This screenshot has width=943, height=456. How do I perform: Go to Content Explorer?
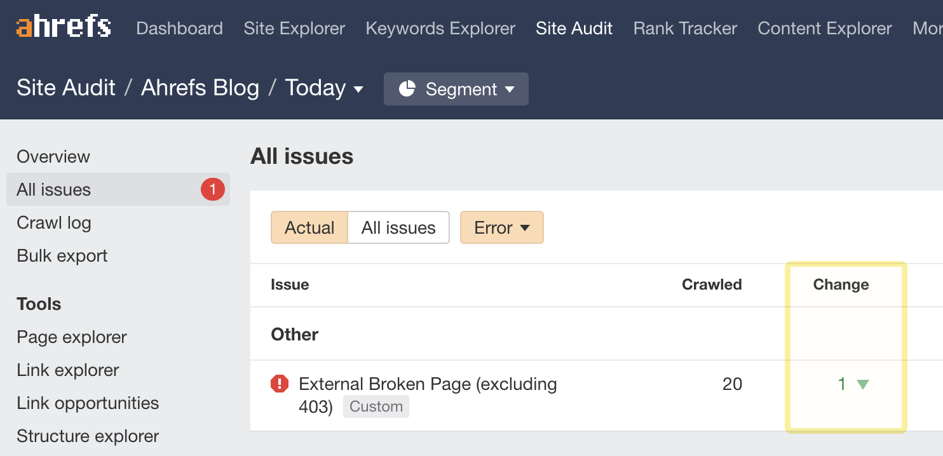coord(824,28)
